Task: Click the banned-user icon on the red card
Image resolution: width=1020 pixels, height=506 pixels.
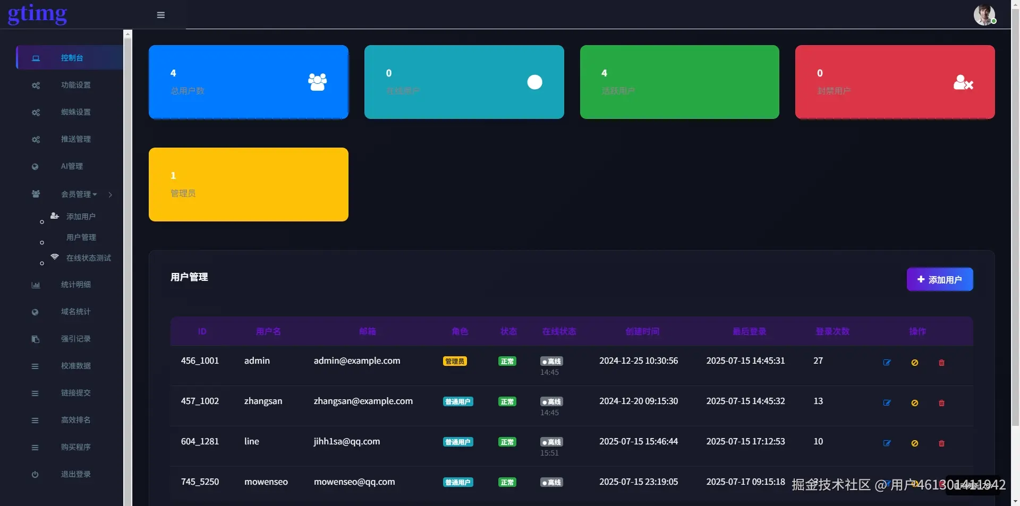Action: pyautogui.click(x=963, y=82)
